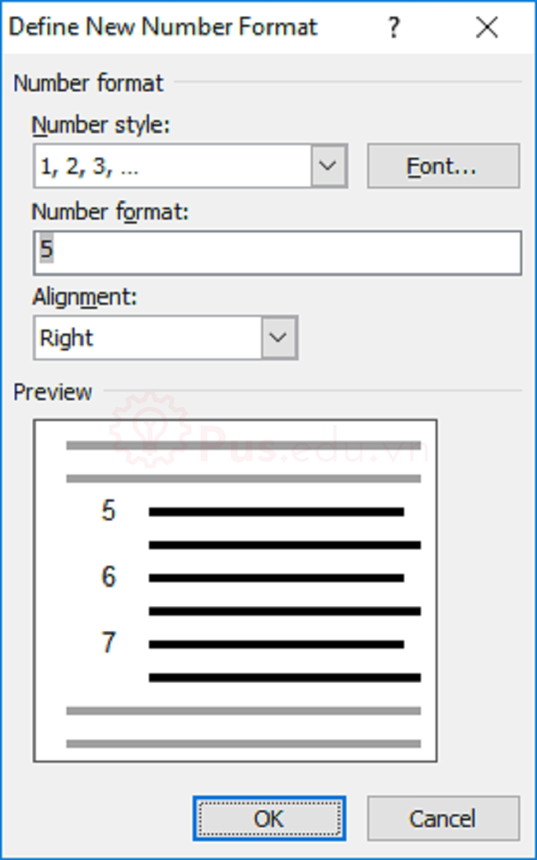Click the 'Number format:' field label
537x860 pixels.
point(111,211)
